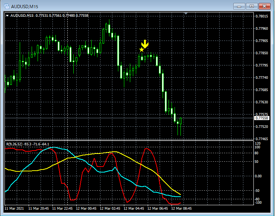Click the 0.77795 price scale value
Image resolution: width=275 pixels, height=216 pixels.
point(262,65)
